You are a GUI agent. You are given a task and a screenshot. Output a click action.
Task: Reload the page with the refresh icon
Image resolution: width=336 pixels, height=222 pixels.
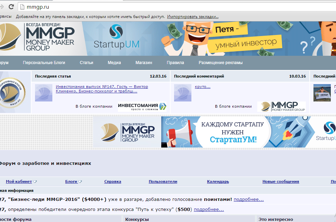(11, 7)
